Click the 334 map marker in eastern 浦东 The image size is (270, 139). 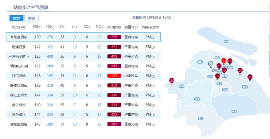[x=250, y=78]
